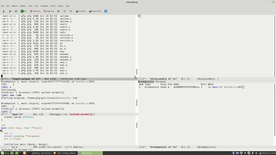Toggle the enabled 'y' flag of breakpoint 1
This screenshot has width=276, height=155.
169,87
